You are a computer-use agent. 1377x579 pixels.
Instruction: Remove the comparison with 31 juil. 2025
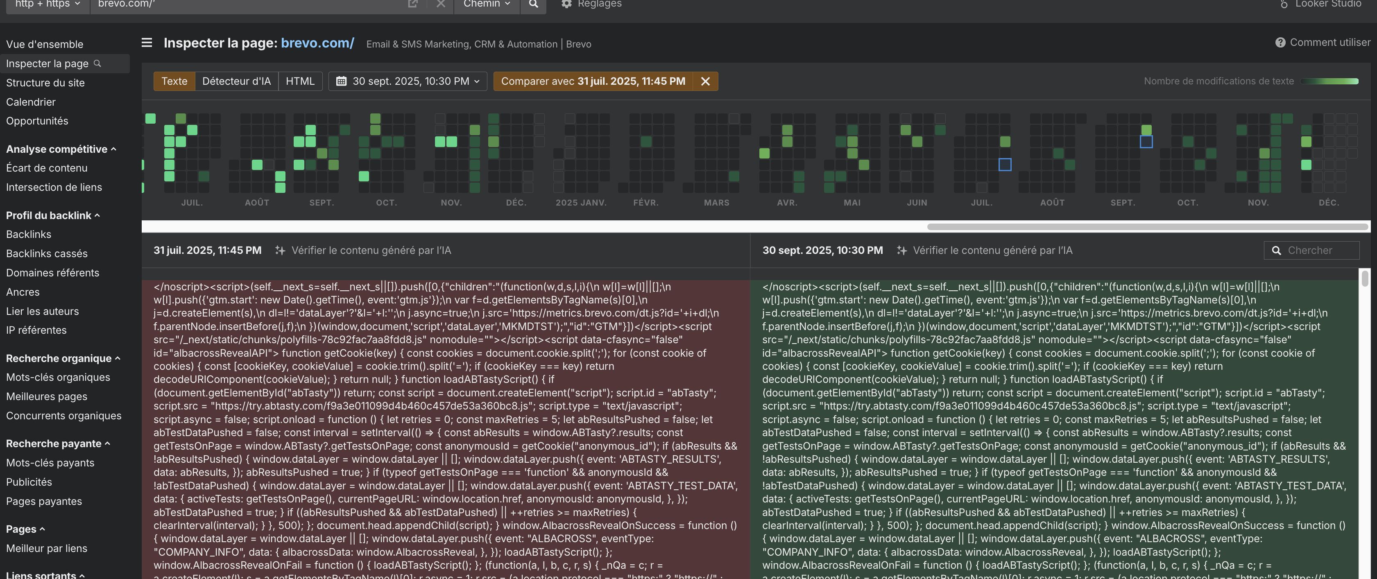click(x=705, y=81)
